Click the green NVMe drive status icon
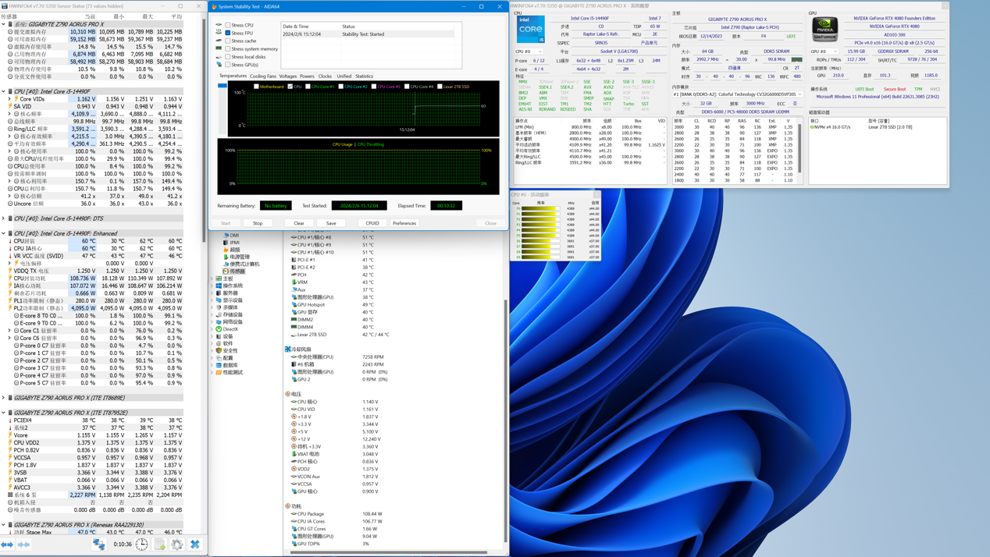 [x=813, y=127]
